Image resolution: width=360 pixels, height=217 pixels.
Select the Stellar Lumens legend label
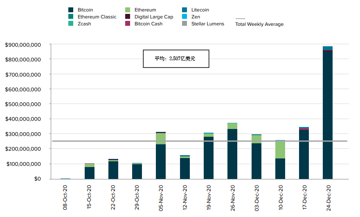[x=208, y=24]
